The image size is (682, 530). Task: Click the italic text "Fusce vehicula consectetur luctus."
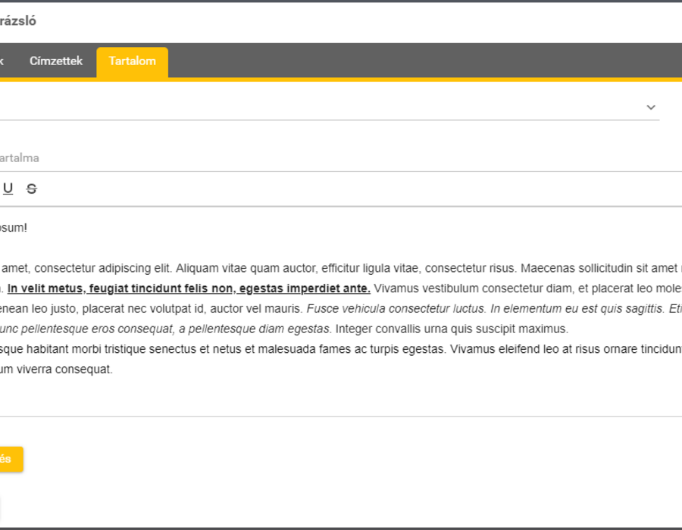tap(396, 309)
